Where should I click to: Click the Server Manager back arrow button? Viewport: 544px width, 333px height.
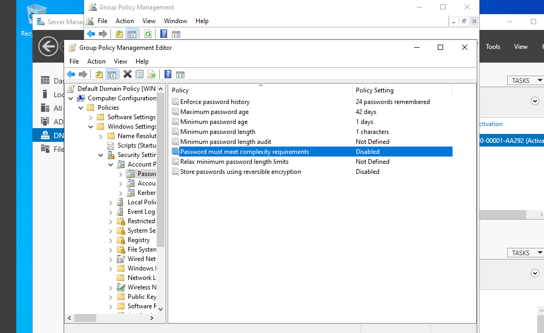48,46
